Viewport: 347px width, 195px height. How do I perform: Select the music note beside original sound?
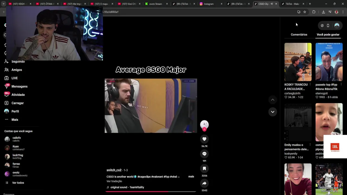[108, 187]
